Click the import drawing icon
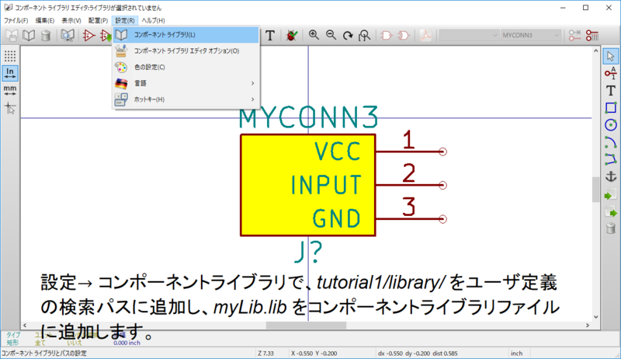The height and width of the screenshot is (359, 621). pos(611,194)
